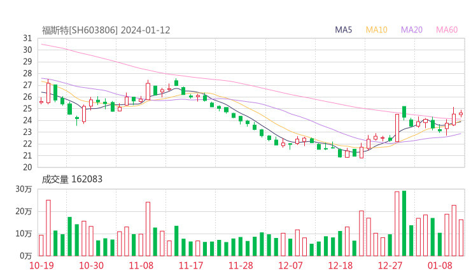The image size is (471, 280).
Task: Select the tall red candlestick just after 12-27
Action: [x=397, y=128]
